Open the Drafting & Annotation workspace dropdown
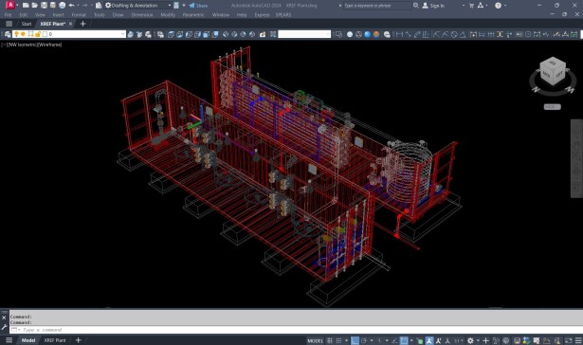 169,6
